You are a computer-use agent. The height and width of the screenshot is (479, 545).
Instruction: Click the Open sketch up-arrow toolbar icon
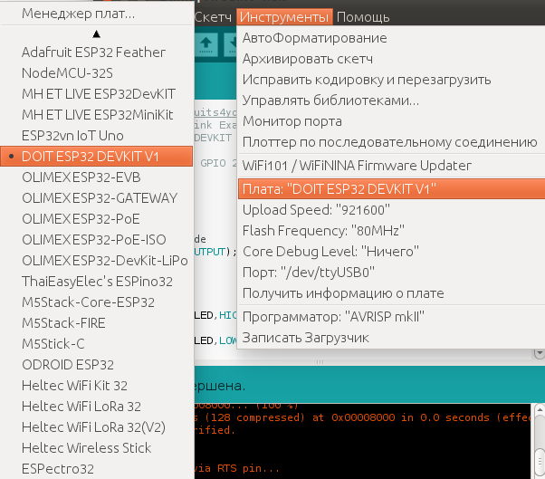tap(206, 43)
